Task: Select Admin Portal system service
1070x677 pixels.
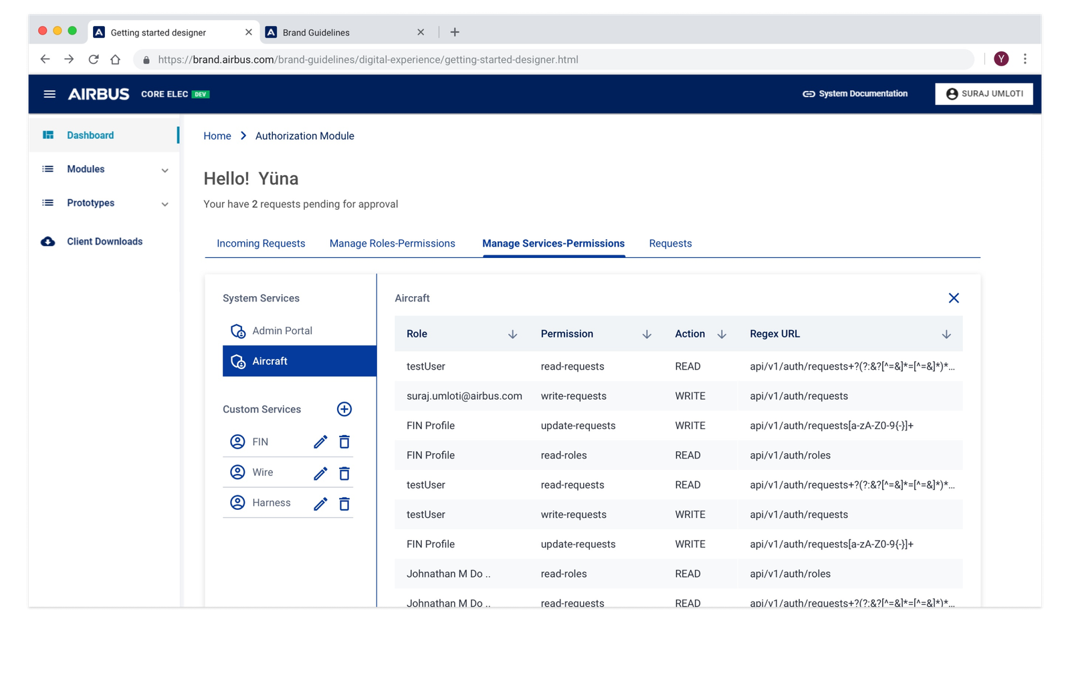Action: pyautogui.click(x=282, y=331)
